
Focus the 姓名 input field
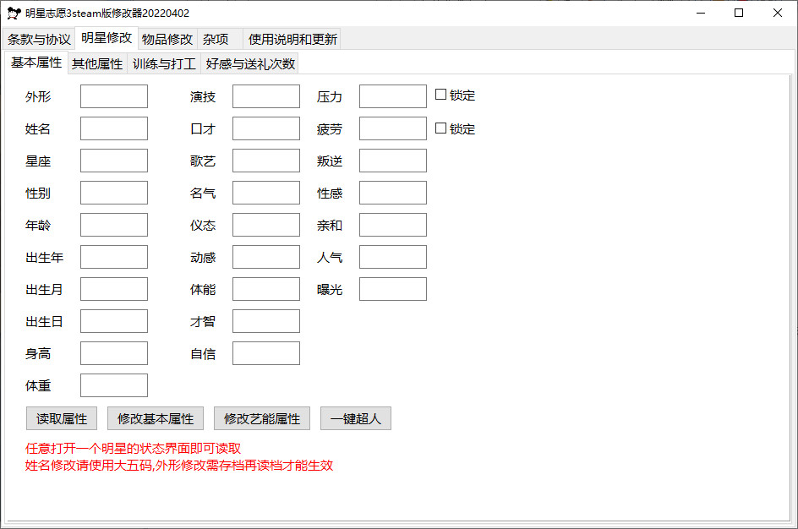click(114, 128)
